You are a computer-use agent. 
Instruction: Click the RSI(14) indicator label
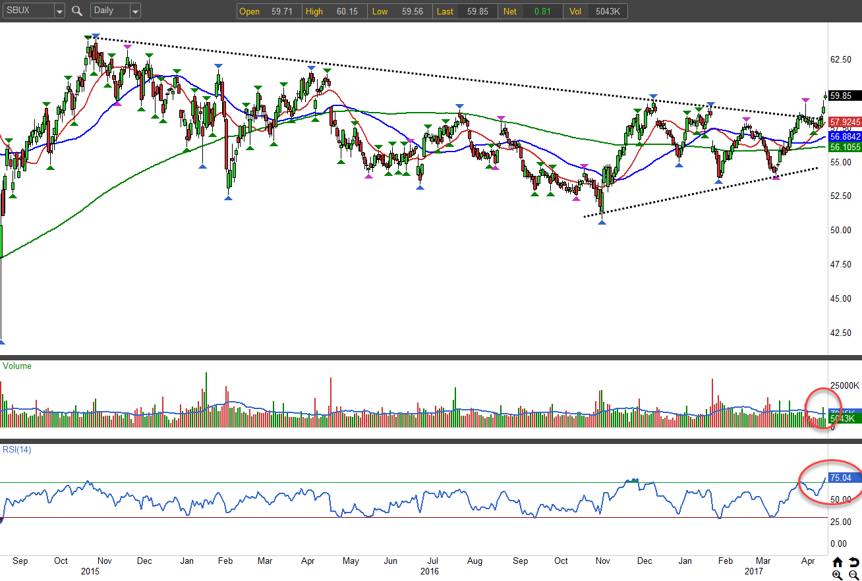17,449
